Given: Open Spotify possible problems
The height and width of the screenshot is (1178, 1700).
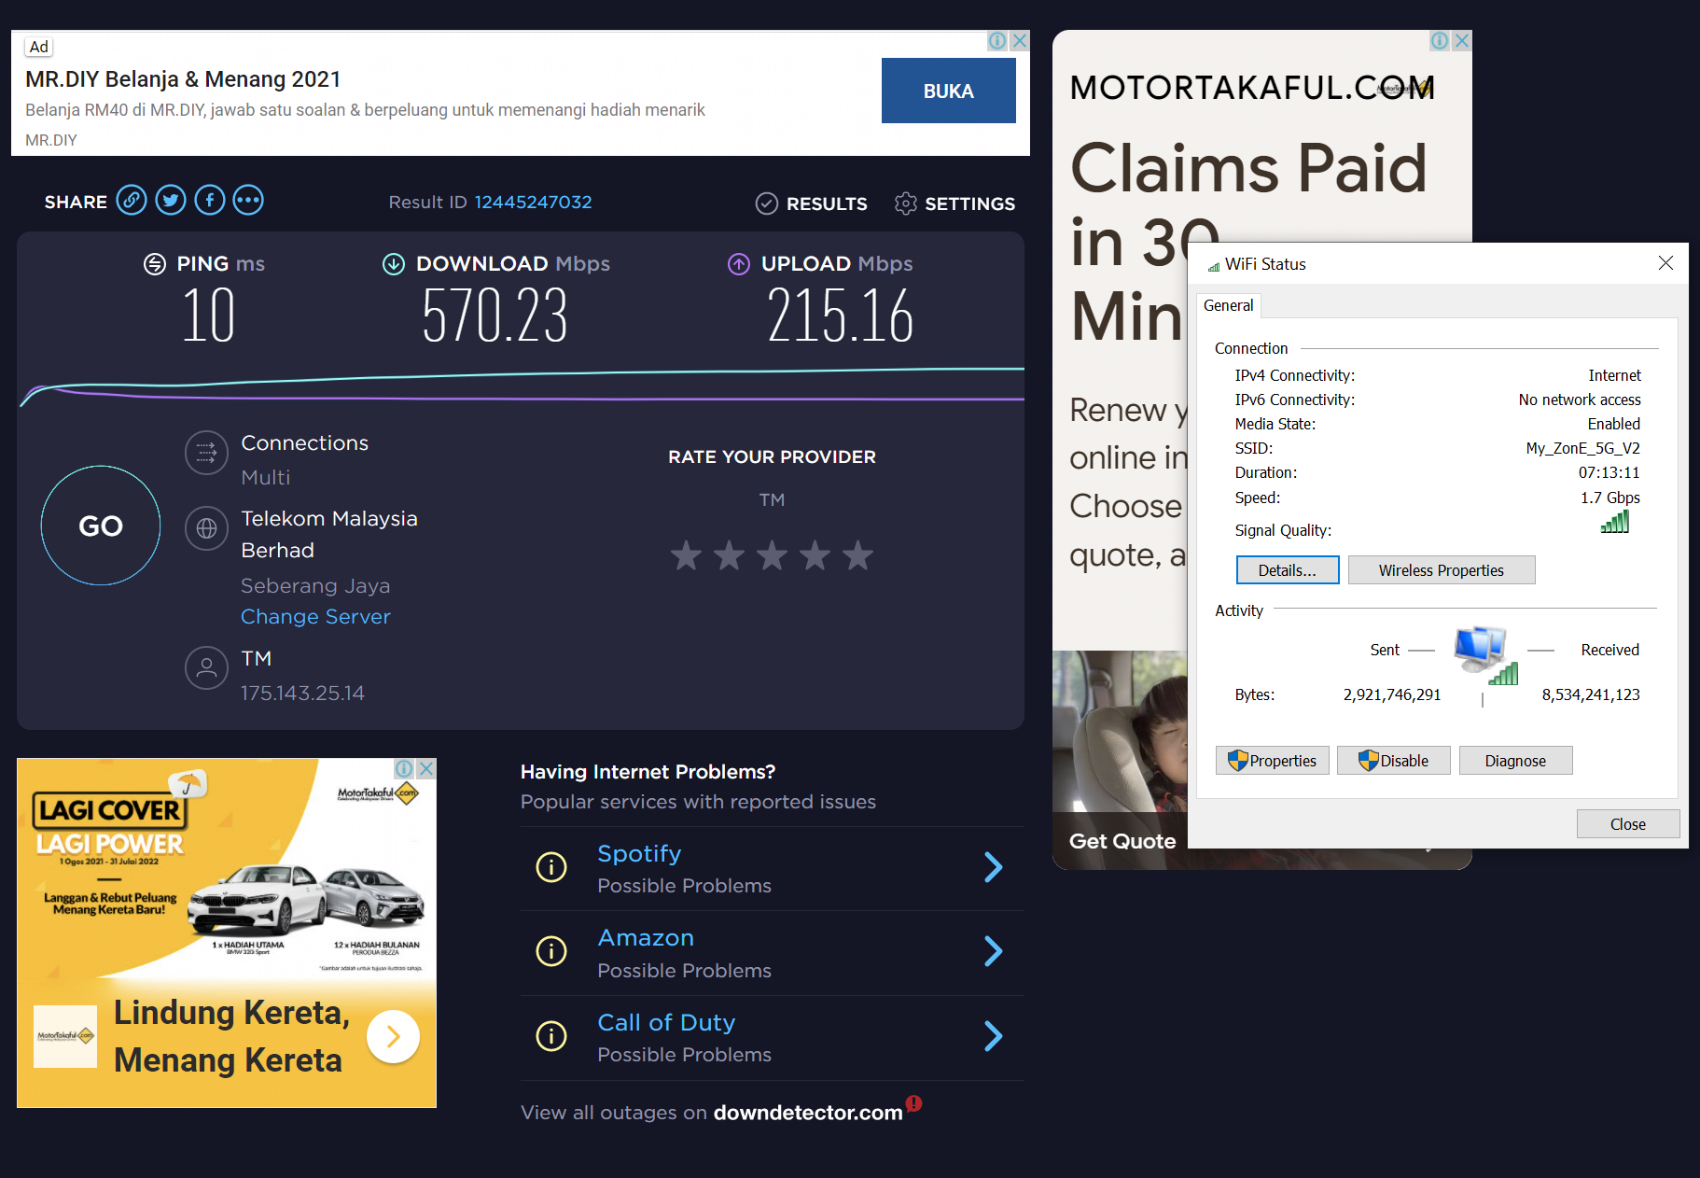Looking at the screenshot, I should pyautogui.click(x=773, y=868).
